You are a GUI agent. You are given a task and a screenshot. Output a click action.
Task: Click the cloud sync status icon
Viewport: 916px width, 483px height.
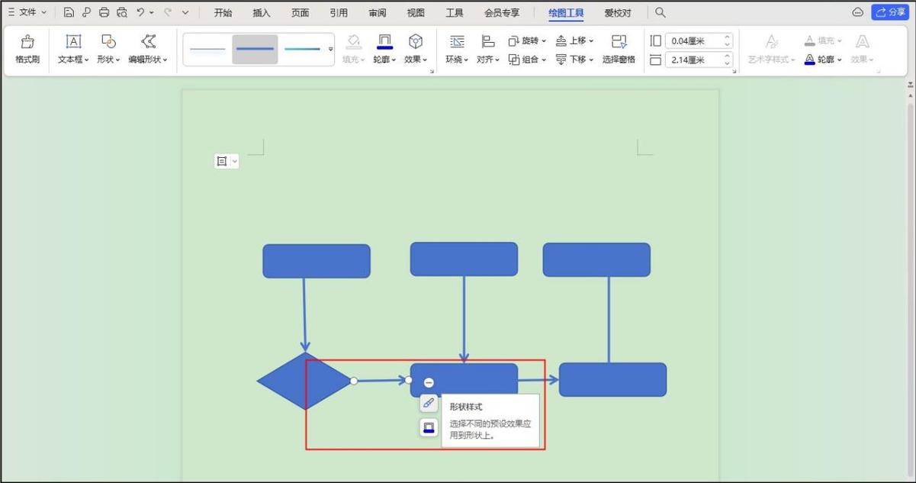858,12
